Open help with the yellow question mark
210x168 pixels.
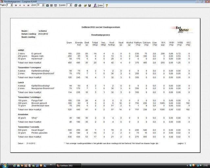(x=106, y=6)
